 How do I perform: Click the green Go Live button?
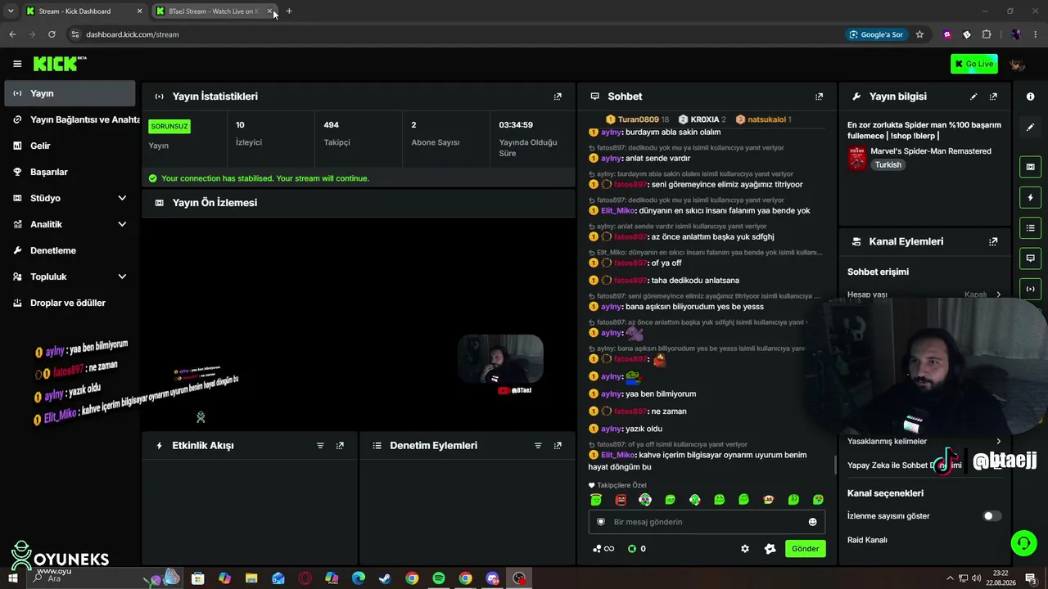click(x=974, y=64)
